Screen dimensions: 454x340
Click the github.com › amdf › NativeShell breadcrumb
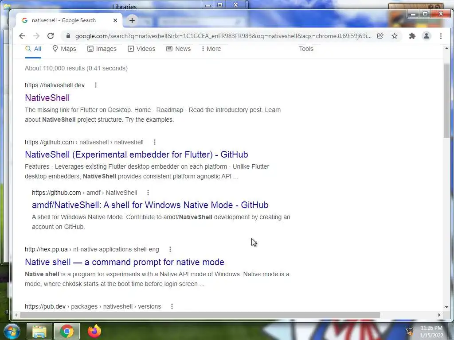point(85,193)
